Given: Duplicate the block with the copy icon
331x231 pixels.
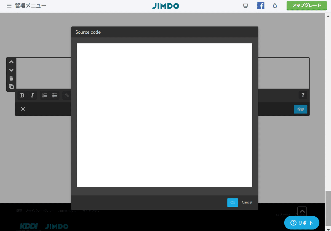Looking at the screenshot, I should (x=11, y=86).
